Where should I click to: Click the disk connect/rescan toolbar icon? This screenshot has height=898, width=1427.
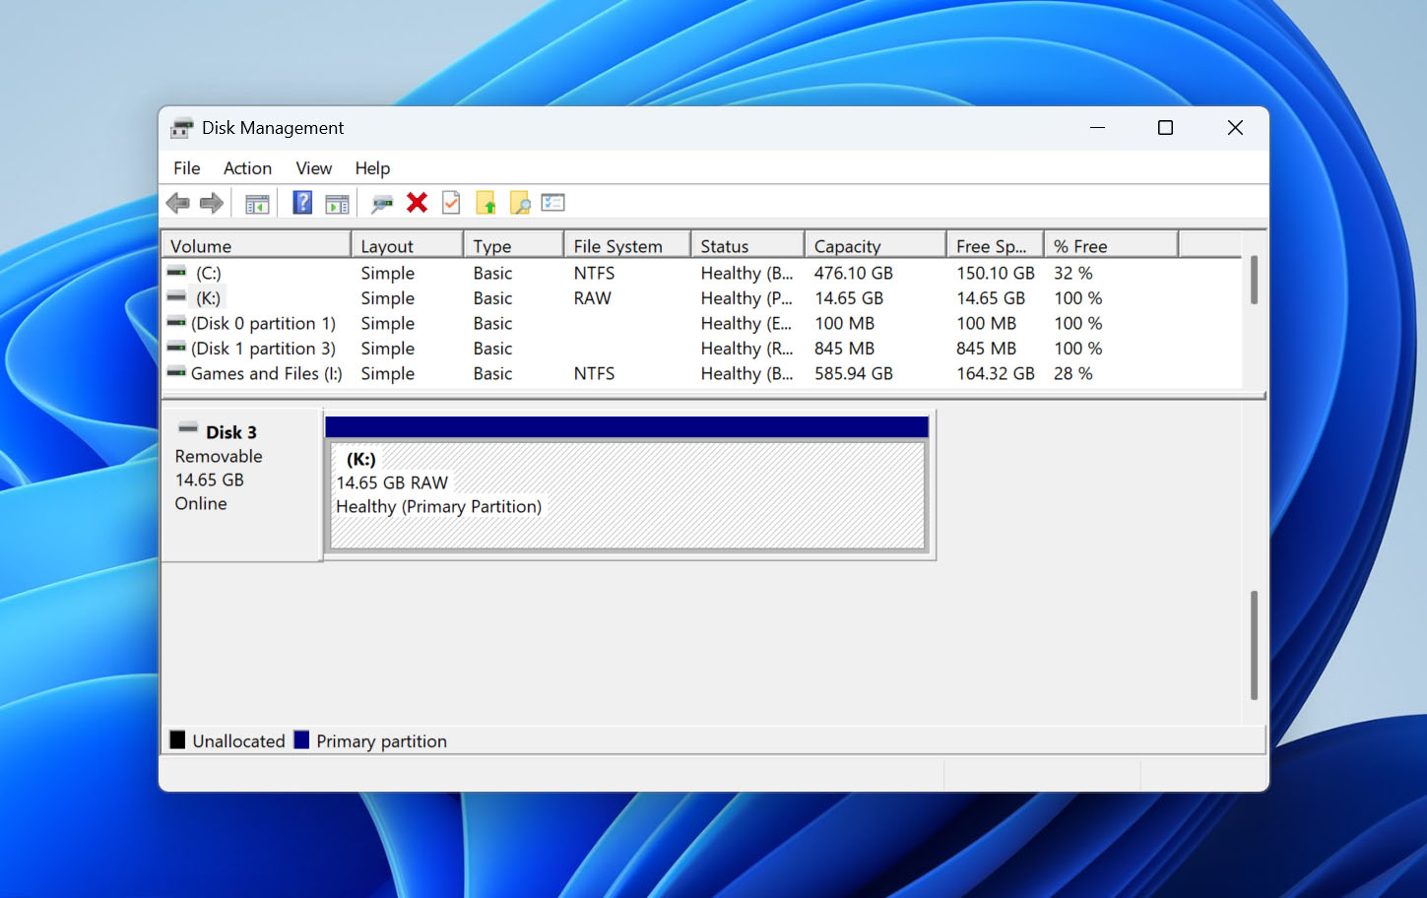pyautogui.click(x=382, y=204)
